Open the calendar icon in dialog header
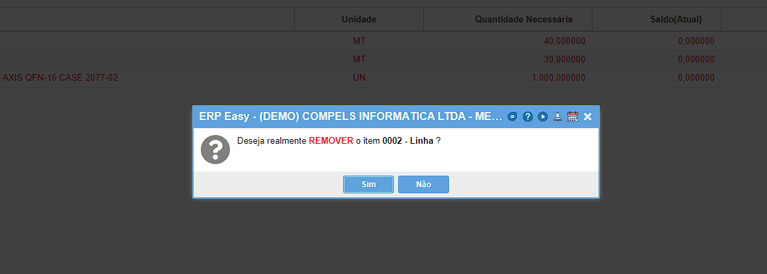 573,117
